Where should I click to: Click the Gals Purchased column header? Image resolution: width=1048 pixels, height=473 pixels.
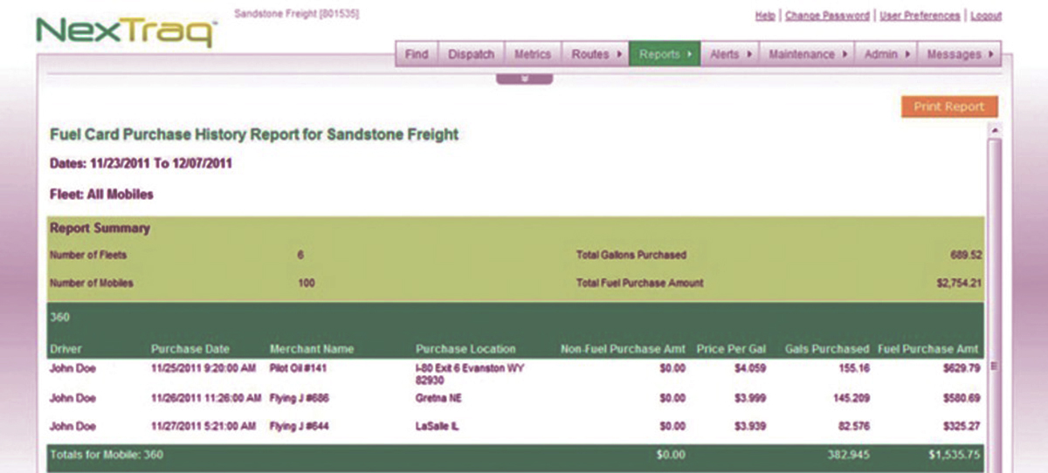coord(827,349)
